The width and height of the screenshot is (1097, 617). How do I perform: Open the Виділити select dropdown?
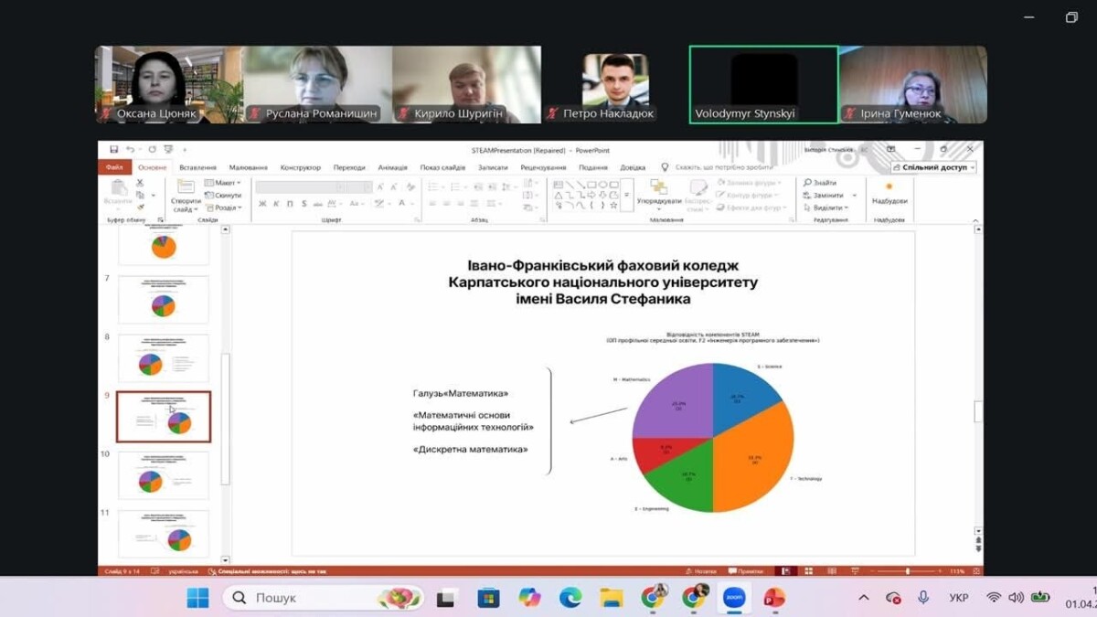828,207
